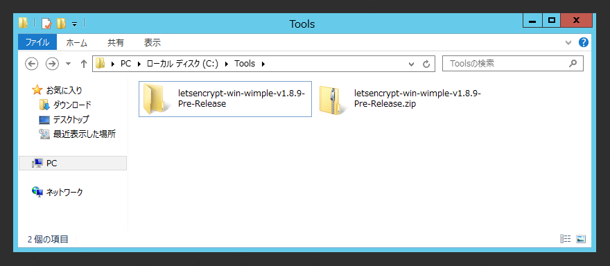Click the letsencrypt-win-wimple-v1.8.9-Pre-Release.zip file name

418,99
